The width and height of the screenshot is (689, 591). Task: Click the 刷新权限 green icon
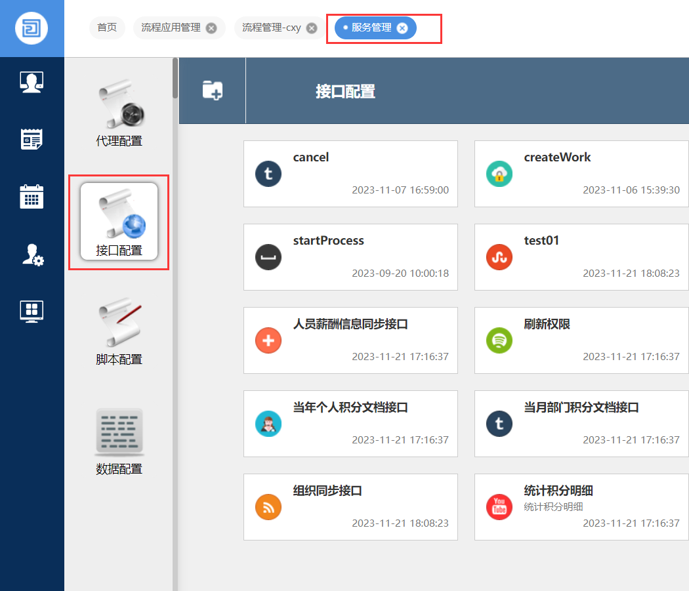click(x=499, y=340)
